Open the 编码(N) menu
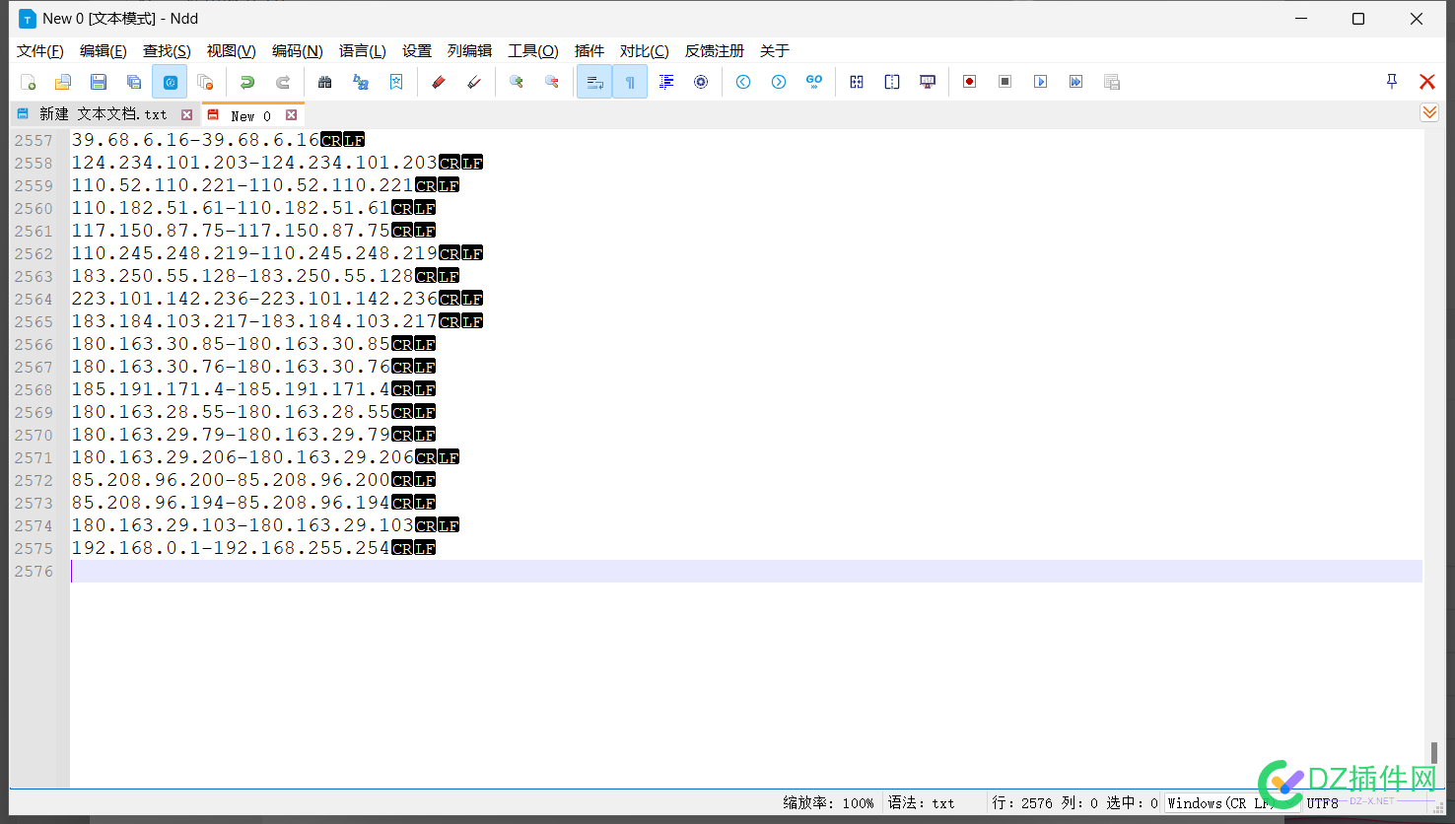 [298, 51]
